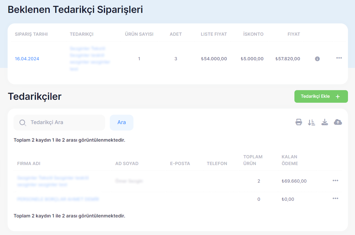Viewport: 355px width, 235px height.
Task: Click the info icon in order row
Action: pyautogui.click(x=317, y=59)
